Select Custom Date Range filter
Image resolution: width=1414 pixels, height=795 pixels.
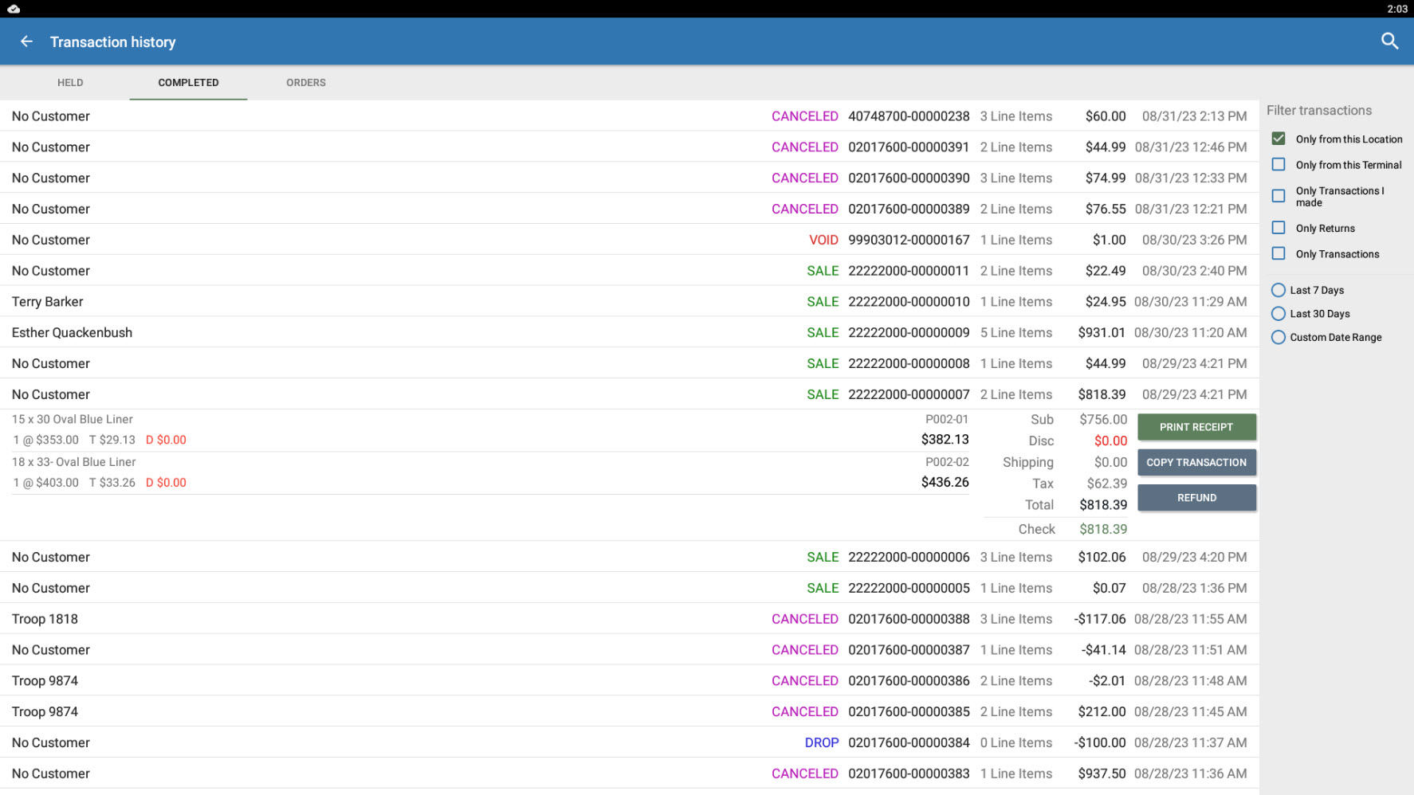[1278, 338]
